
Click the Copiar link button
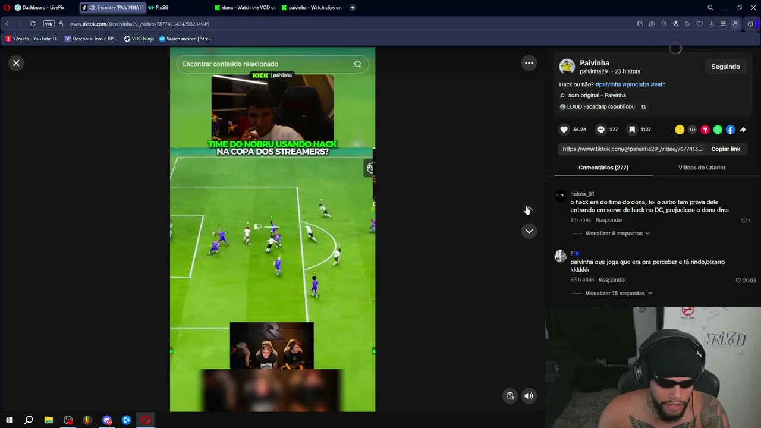[x=725, y=149]
